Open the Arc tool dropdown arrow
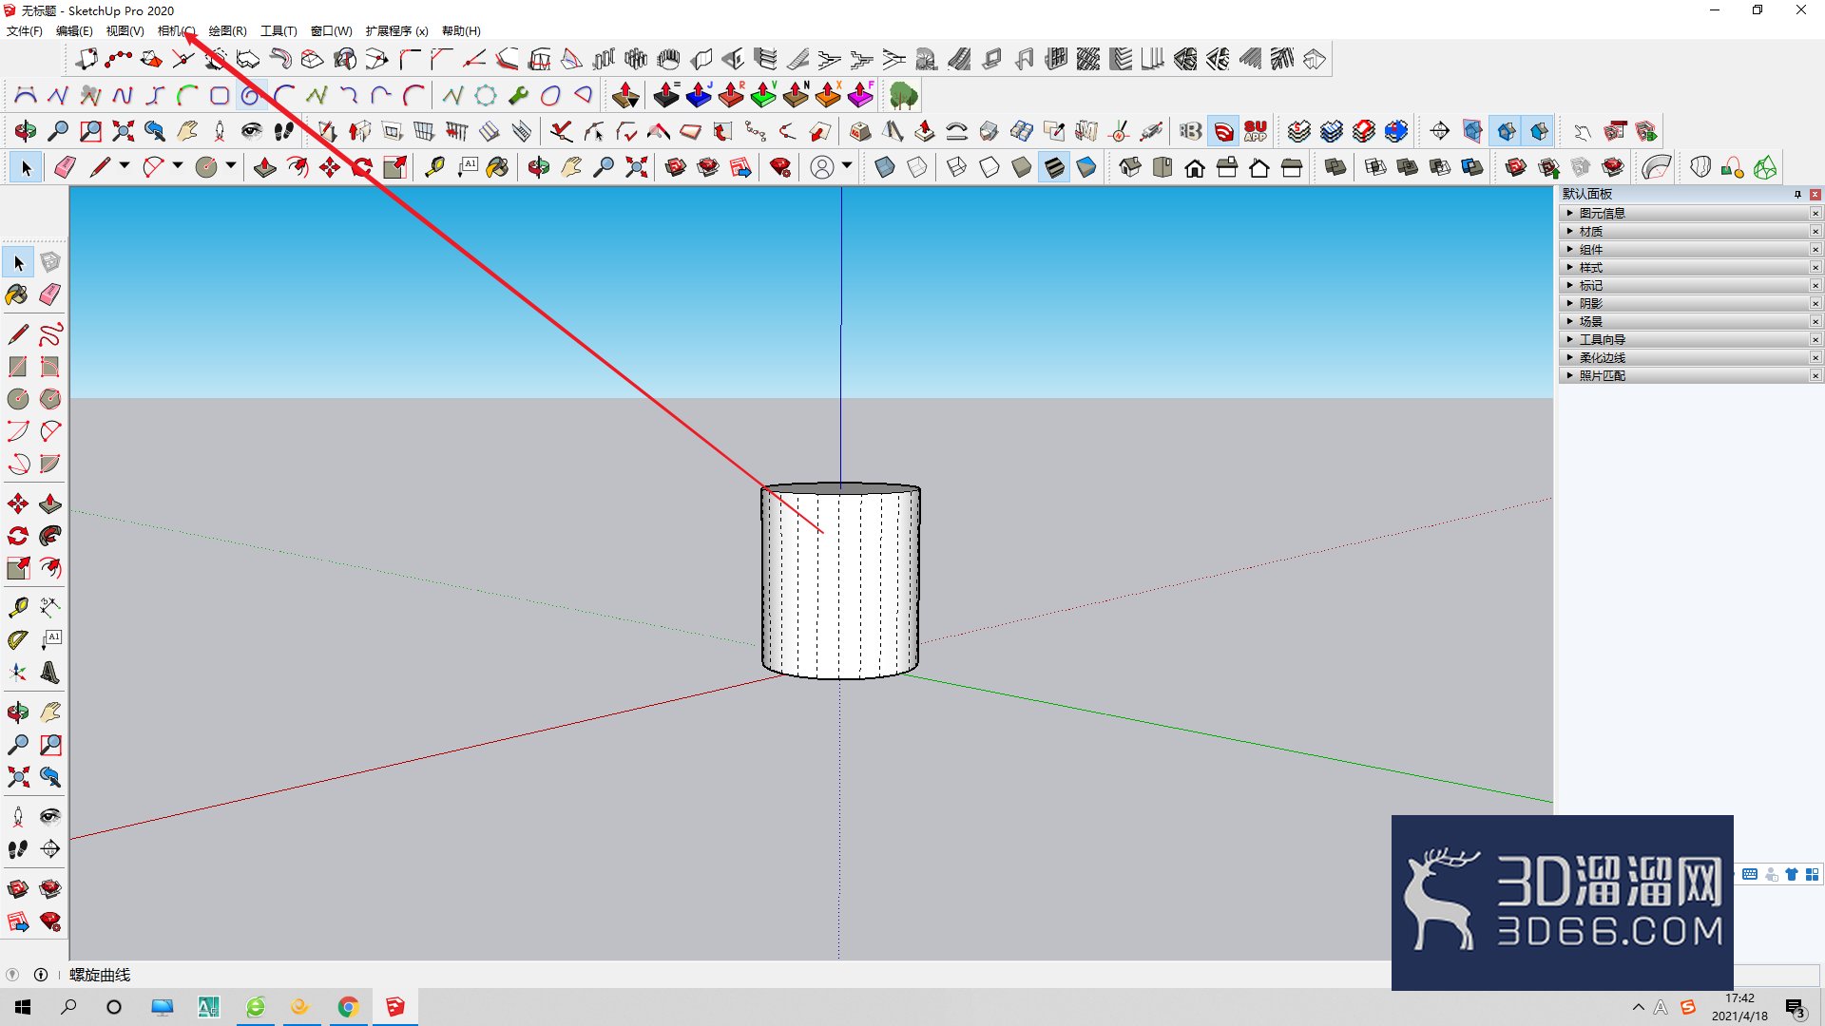This screenshot has width=1825, height=1026. pos(178,166)
